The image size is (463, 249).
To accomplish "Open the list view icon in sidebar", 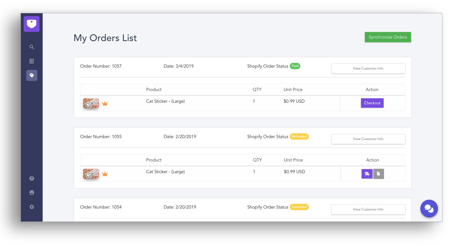I will tap(32, 61).
